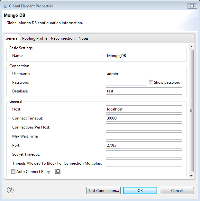This screenshot has height=201, width=200.
Task: Focus the Socket Timeout field
Action: coord(144,154)
